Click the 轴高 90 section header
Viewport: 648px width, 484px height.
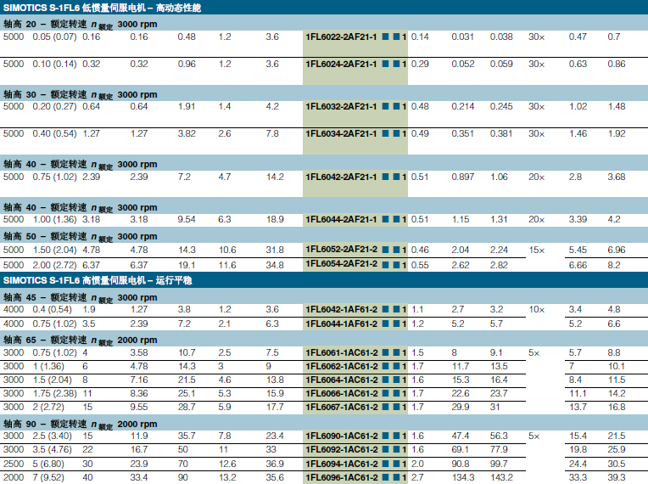tap(324, 423)
